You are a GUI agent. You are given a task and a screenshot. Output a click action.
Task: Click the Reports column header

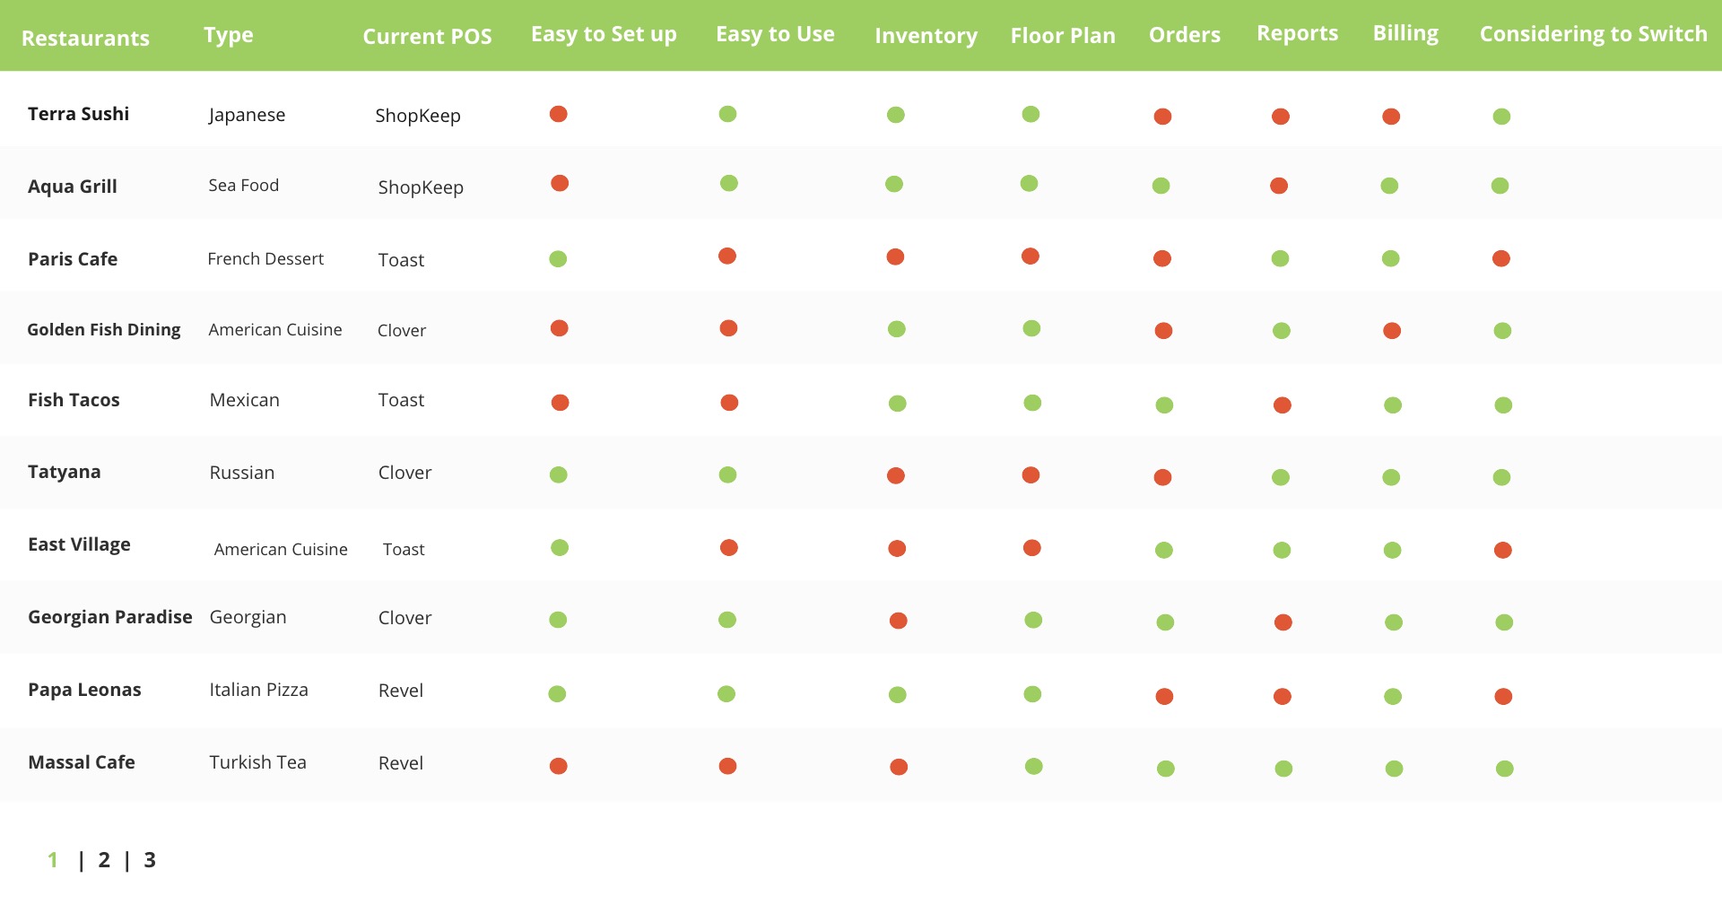(x=1297, y=34)
